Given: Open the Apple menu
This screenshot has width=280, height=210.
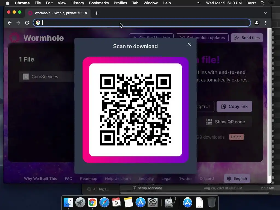Looking at the screenshot, I should click(x=7, y=3).
